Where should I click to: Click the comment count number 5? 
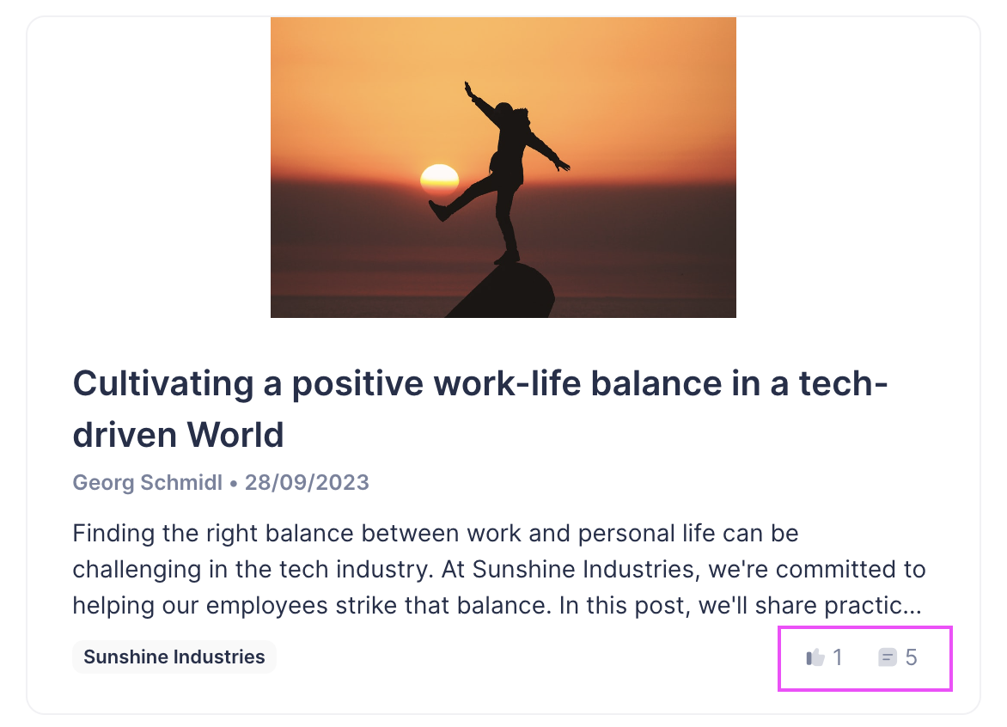coord(912,658)
